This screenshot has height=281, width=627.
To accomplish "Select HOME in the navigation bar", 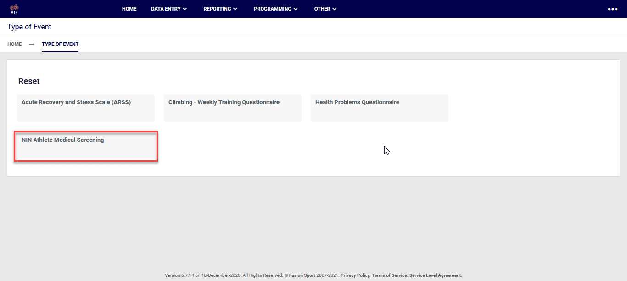I will [x=129, y=8].
